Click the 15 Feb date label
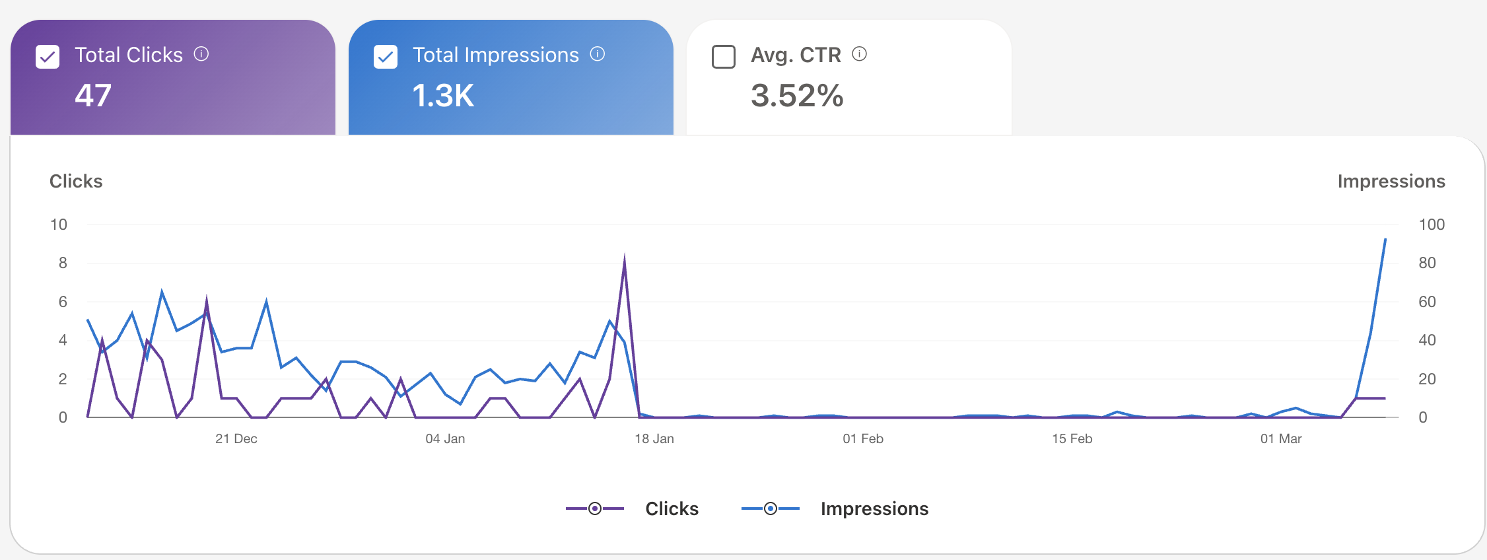Image resolution: width=1487 pixels, height=560 pixels. [x=1072, y=438]
